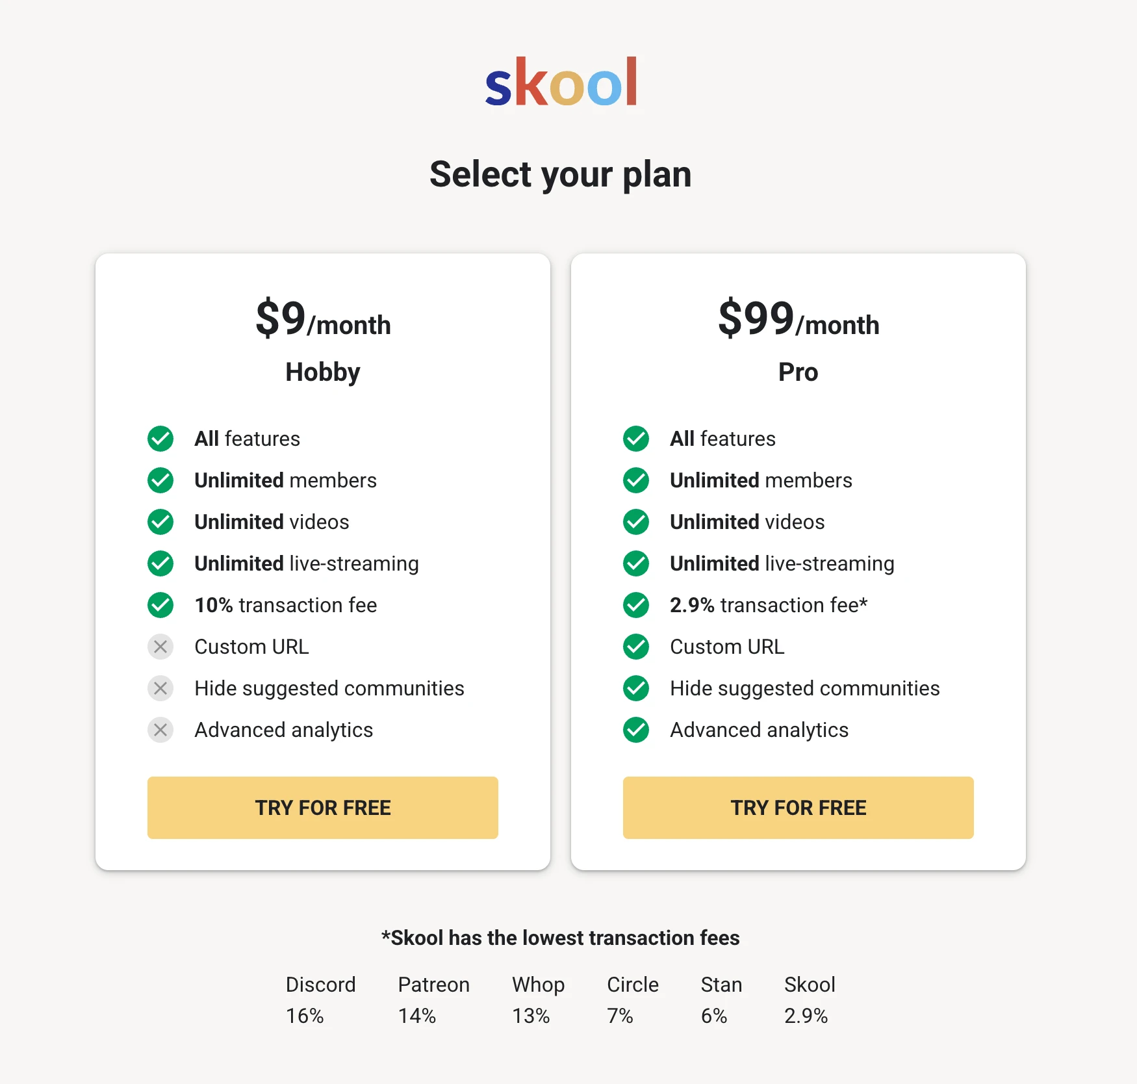Viewport: 1137px width, 1084px height.
Task: Click green check beside Pro 2.9% transaction fee
Action: coord(636,605)
